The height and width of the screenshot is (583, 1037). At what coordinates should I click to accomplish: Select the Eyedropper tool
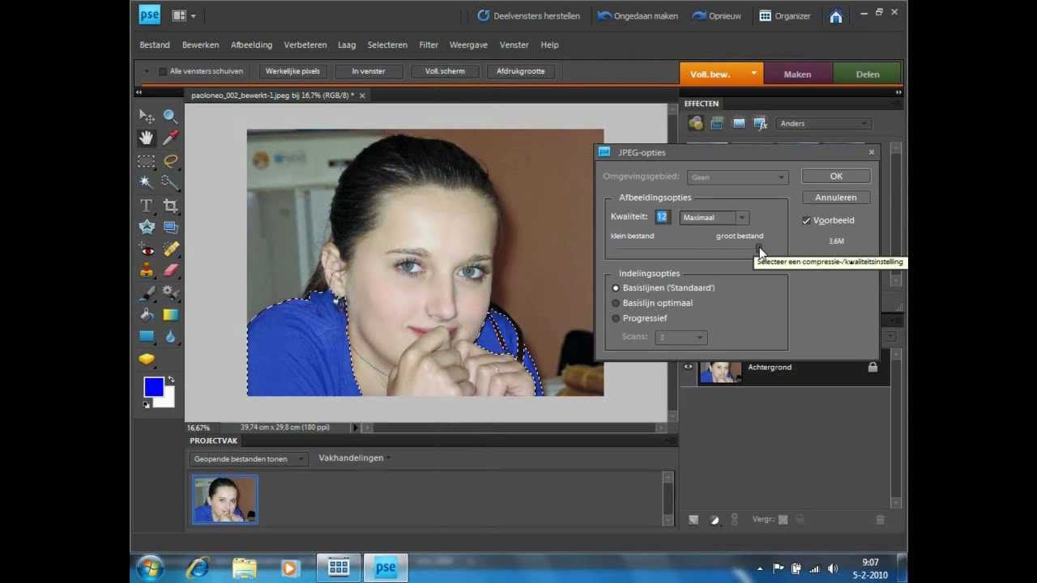pos(170,138)
